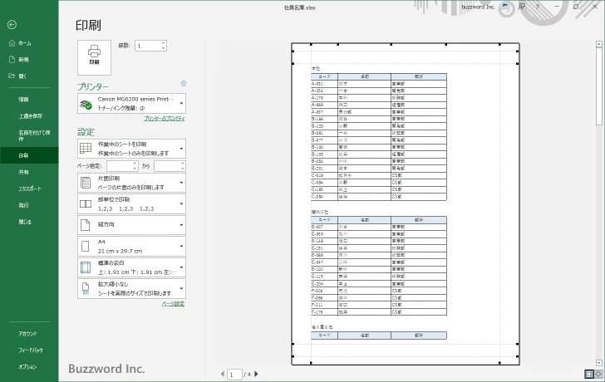The width and height of the screenshot is (605, 382).
Task: Open the Canon MG6200 printer dropdown
Action: coord(131,103)
